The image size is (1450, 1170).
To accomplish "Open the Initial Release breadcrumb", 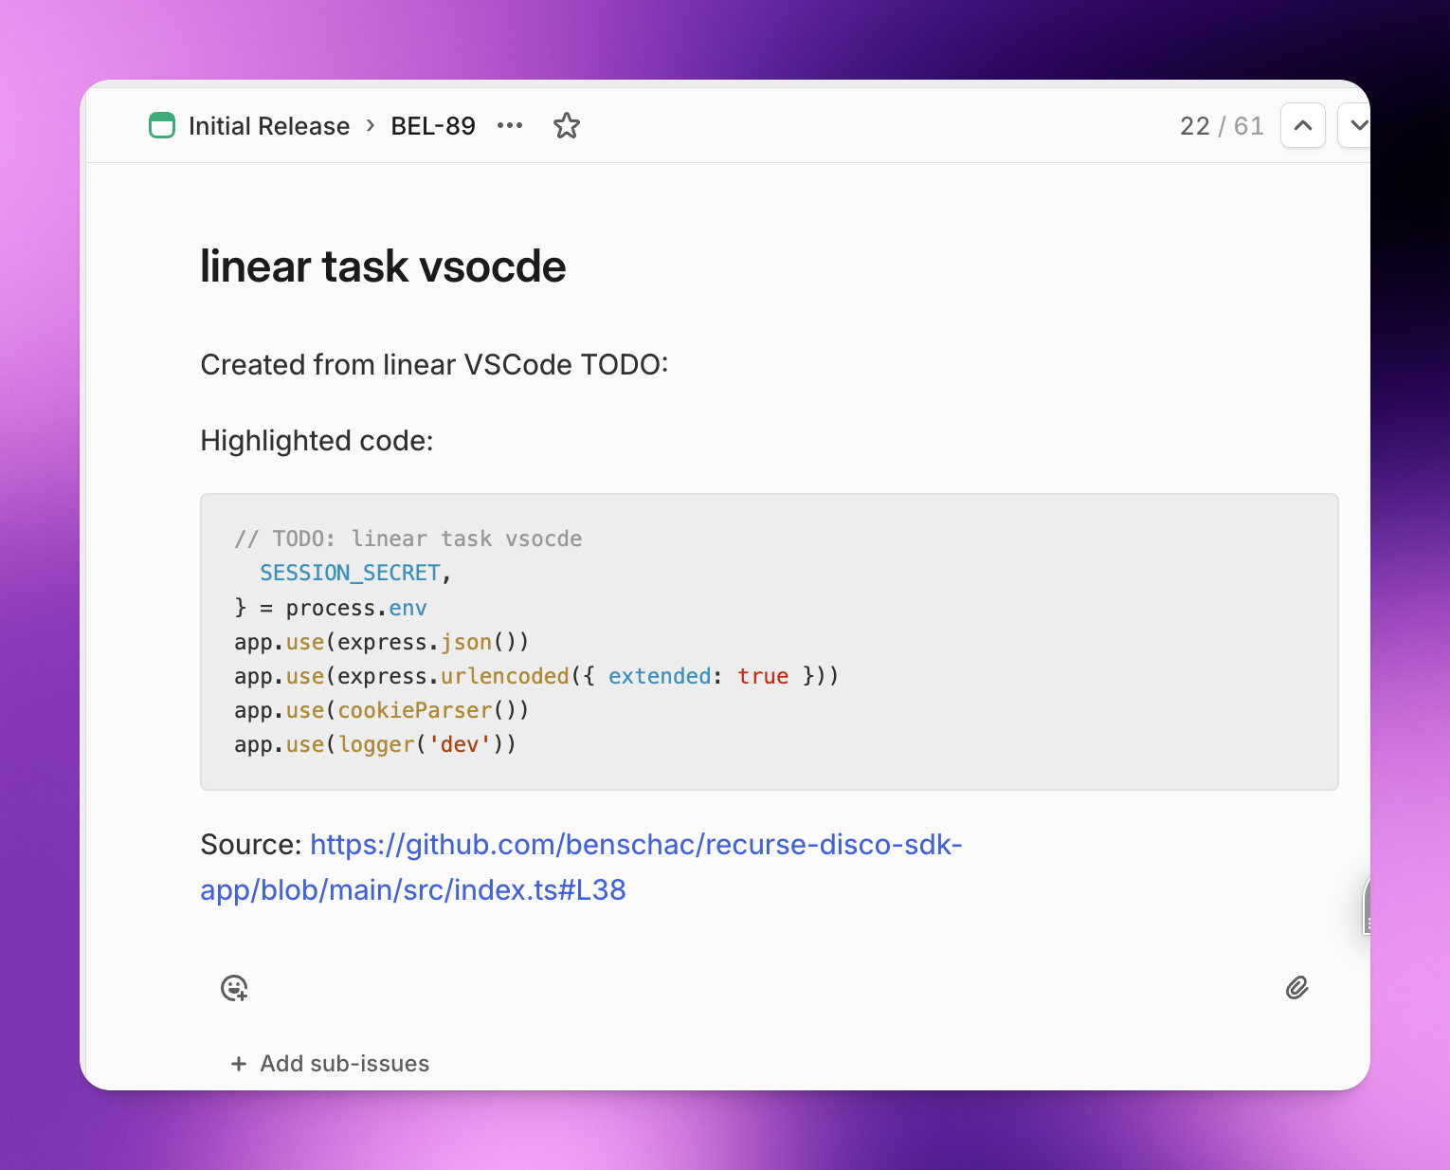I will pyautogui.click(x=269, y=126).
